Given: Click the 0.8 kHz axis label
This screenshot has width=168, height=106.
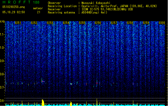Looking at the screenshot, I should coord(2,74).
